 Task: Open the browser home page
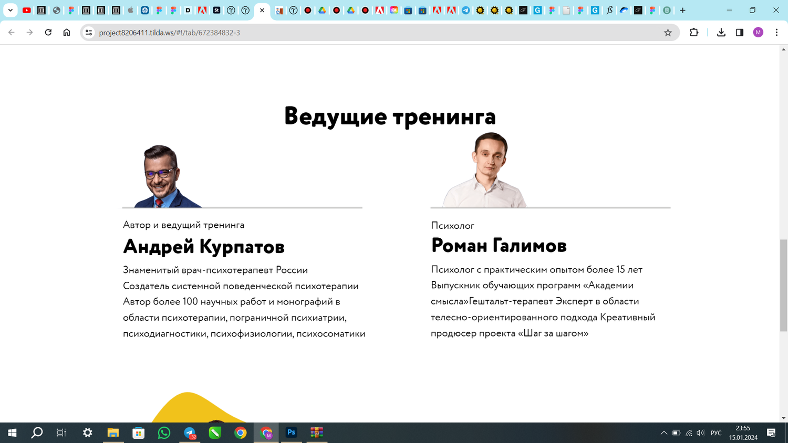click(67, 33)
